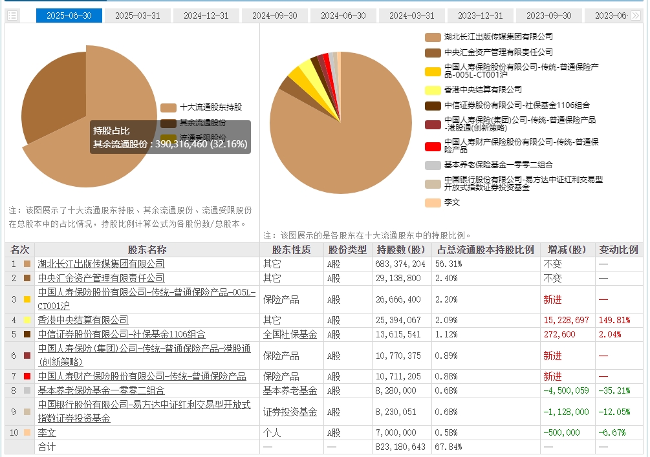Click the 变动比例 column header
The image size is (650, 457).
(x=618, y=250)
